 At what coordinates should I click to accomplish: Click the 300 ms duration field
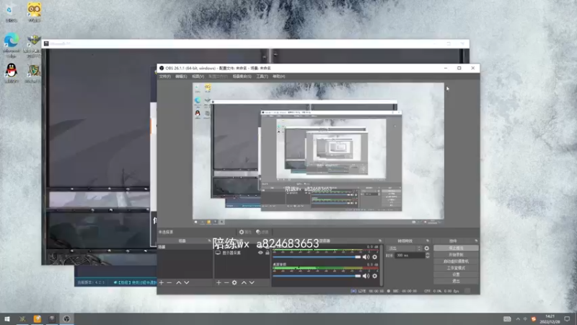410,255
